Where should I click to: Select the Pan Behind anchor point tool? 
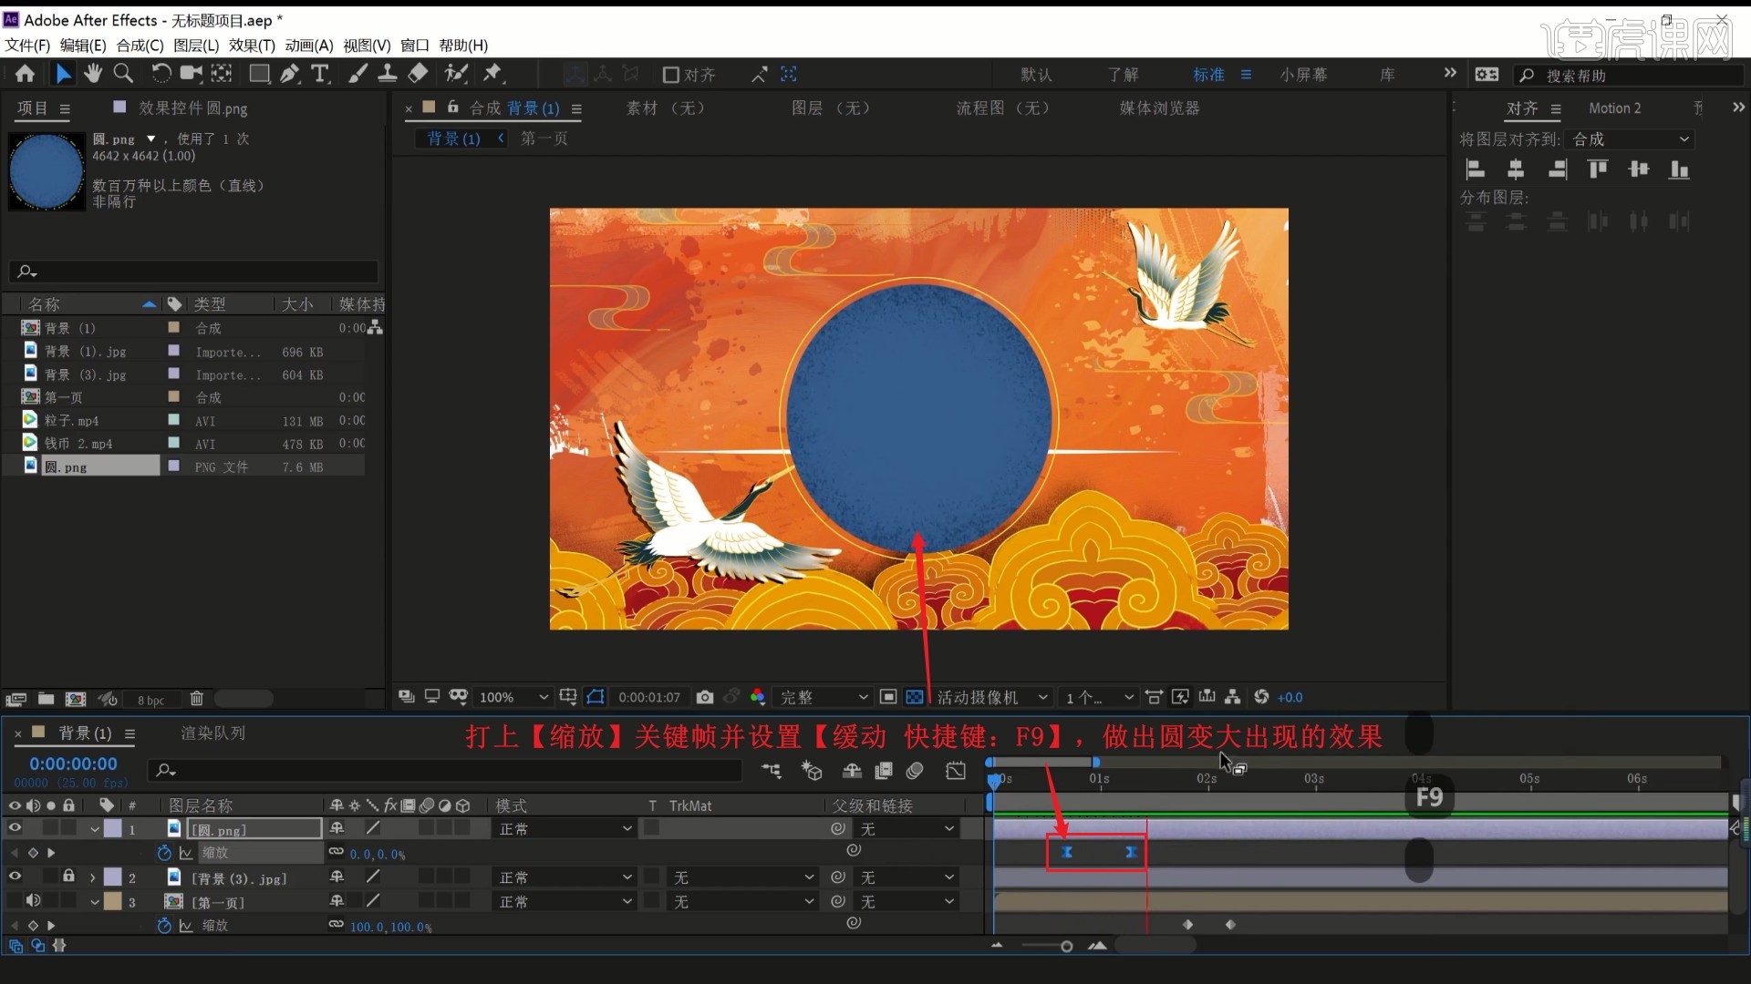pyautogui.click(x=222, y=74)
